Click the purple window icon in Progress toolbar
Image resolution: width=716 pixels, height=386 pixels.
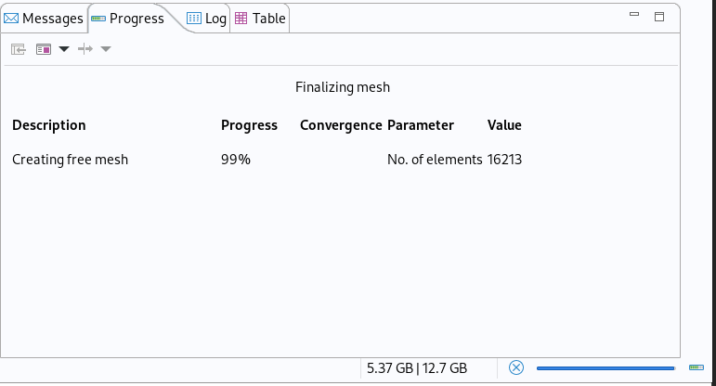[43, 49]
